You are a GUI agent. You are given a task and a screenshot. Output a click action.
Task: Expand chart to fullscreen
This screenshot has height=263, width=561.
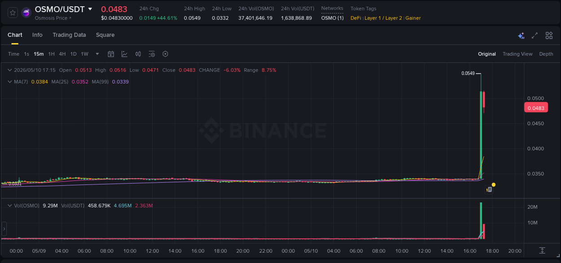tap(535, 35)
